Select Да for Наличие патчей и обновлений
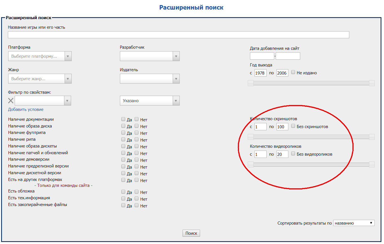This screenshot has width=384, height=244. [123, 153]
